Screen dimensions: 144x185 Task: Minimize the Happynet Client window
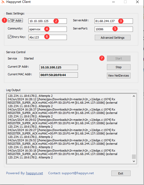tap(113, 2)
